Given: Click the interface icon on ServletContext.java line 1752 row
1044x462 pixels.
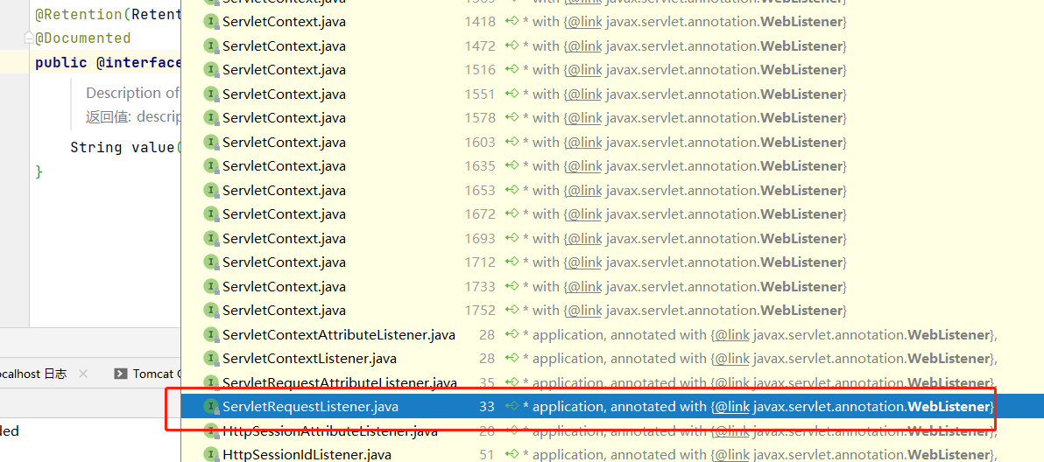Looking at the screenshot, I should point(210,310).
